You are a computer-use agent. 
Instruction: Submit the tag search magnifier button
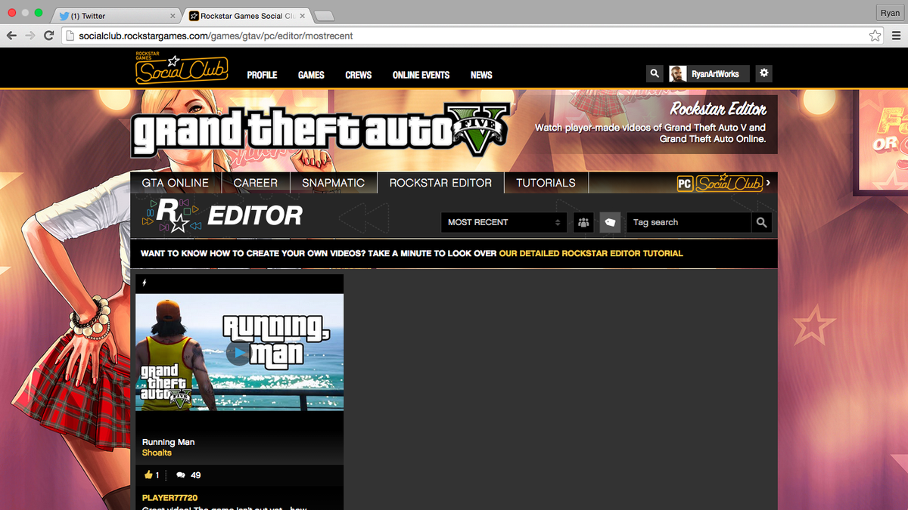[761, 222]
